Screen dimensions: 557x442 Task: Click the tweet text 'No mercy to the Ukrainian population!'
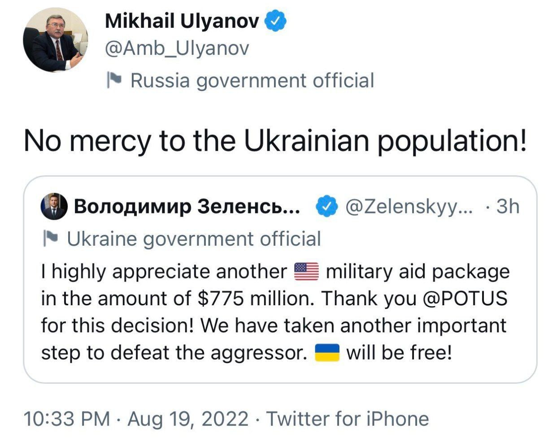[274, 140]
